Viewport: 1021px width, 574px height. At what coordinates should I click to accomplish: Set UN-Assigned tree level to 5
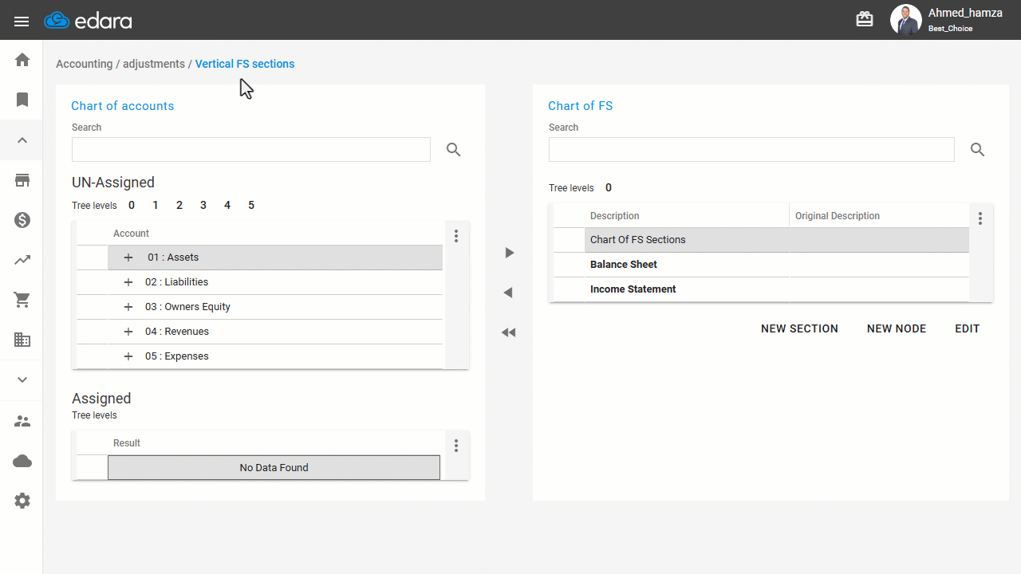coord(251,206)
